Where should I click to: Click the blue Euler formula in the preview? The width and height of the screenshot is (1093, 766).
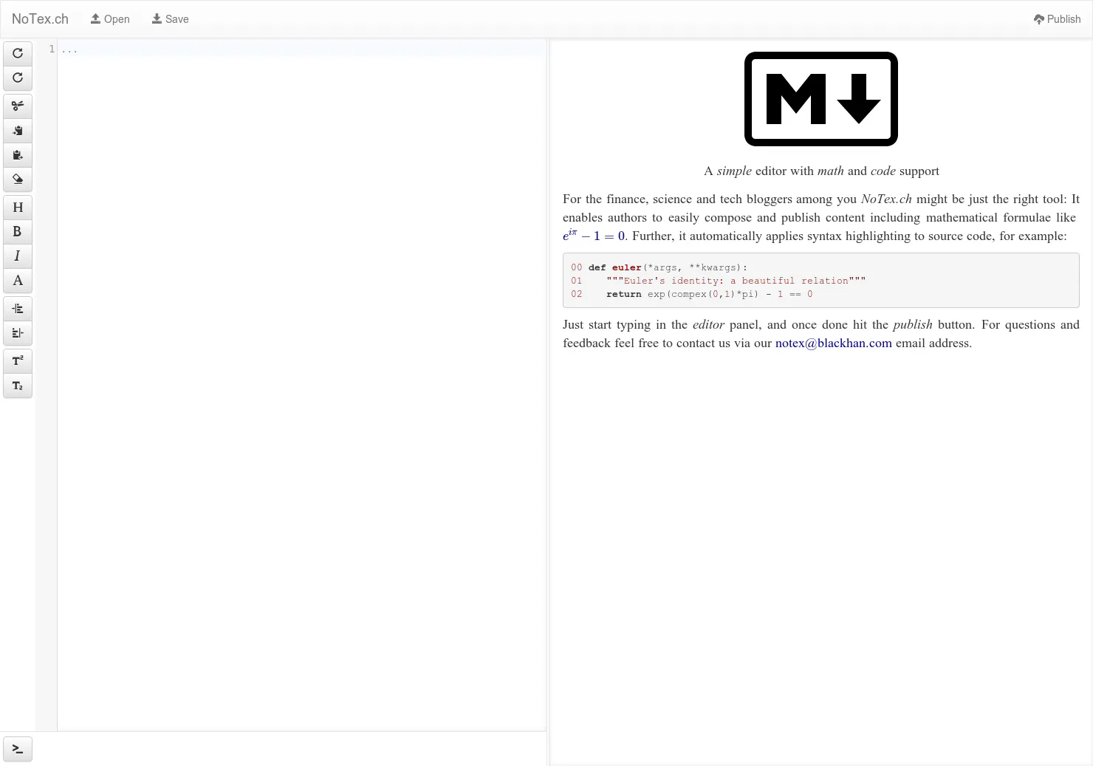pos(594,236)
